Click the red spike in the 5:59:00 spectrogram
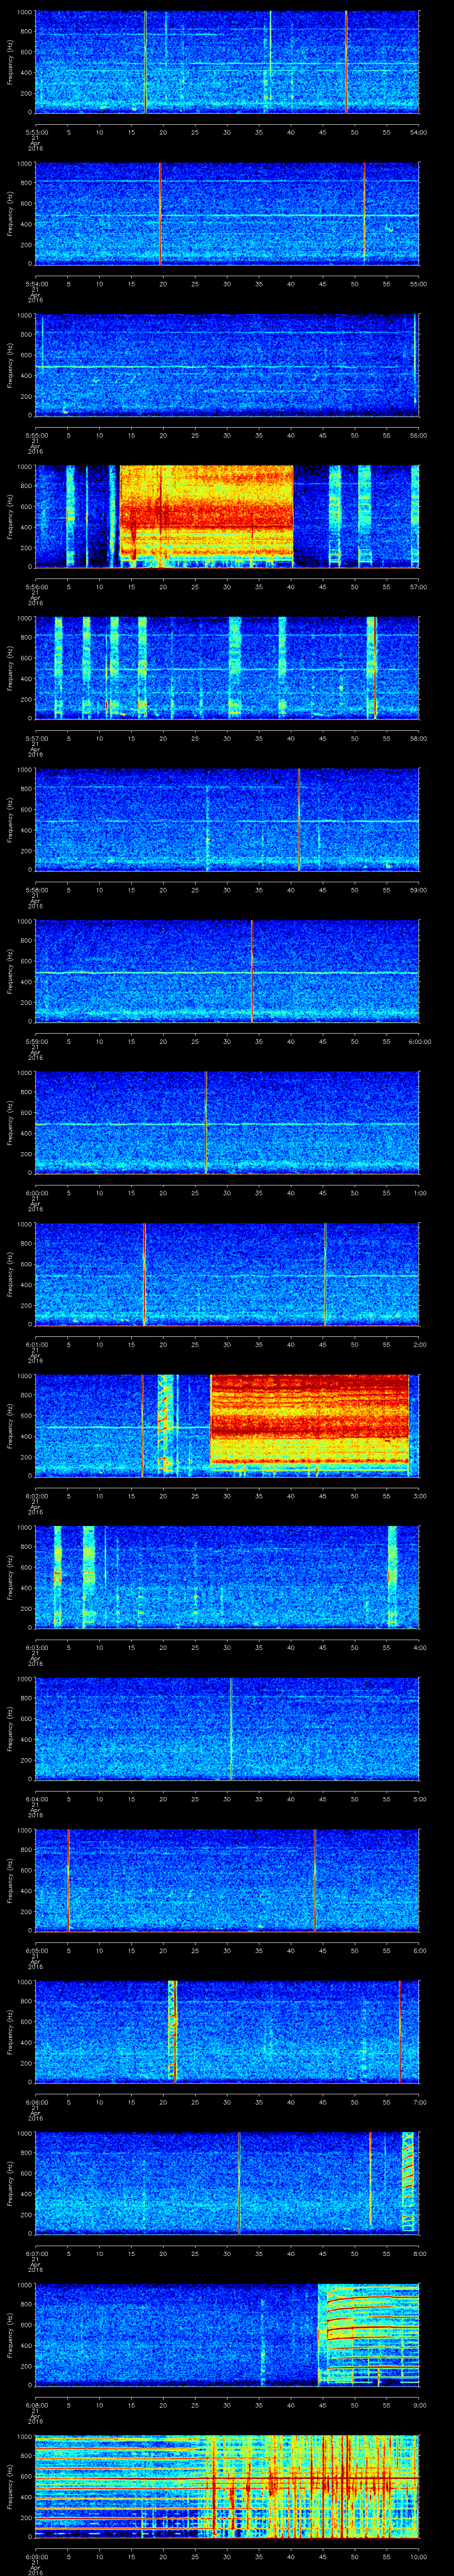Image resolution: width=454 pixels, height=2576 pixels. 251,970
